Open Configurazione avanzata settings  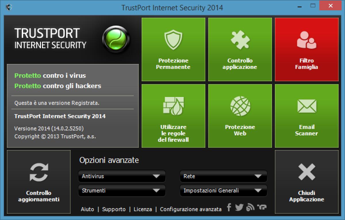(191, 209)
